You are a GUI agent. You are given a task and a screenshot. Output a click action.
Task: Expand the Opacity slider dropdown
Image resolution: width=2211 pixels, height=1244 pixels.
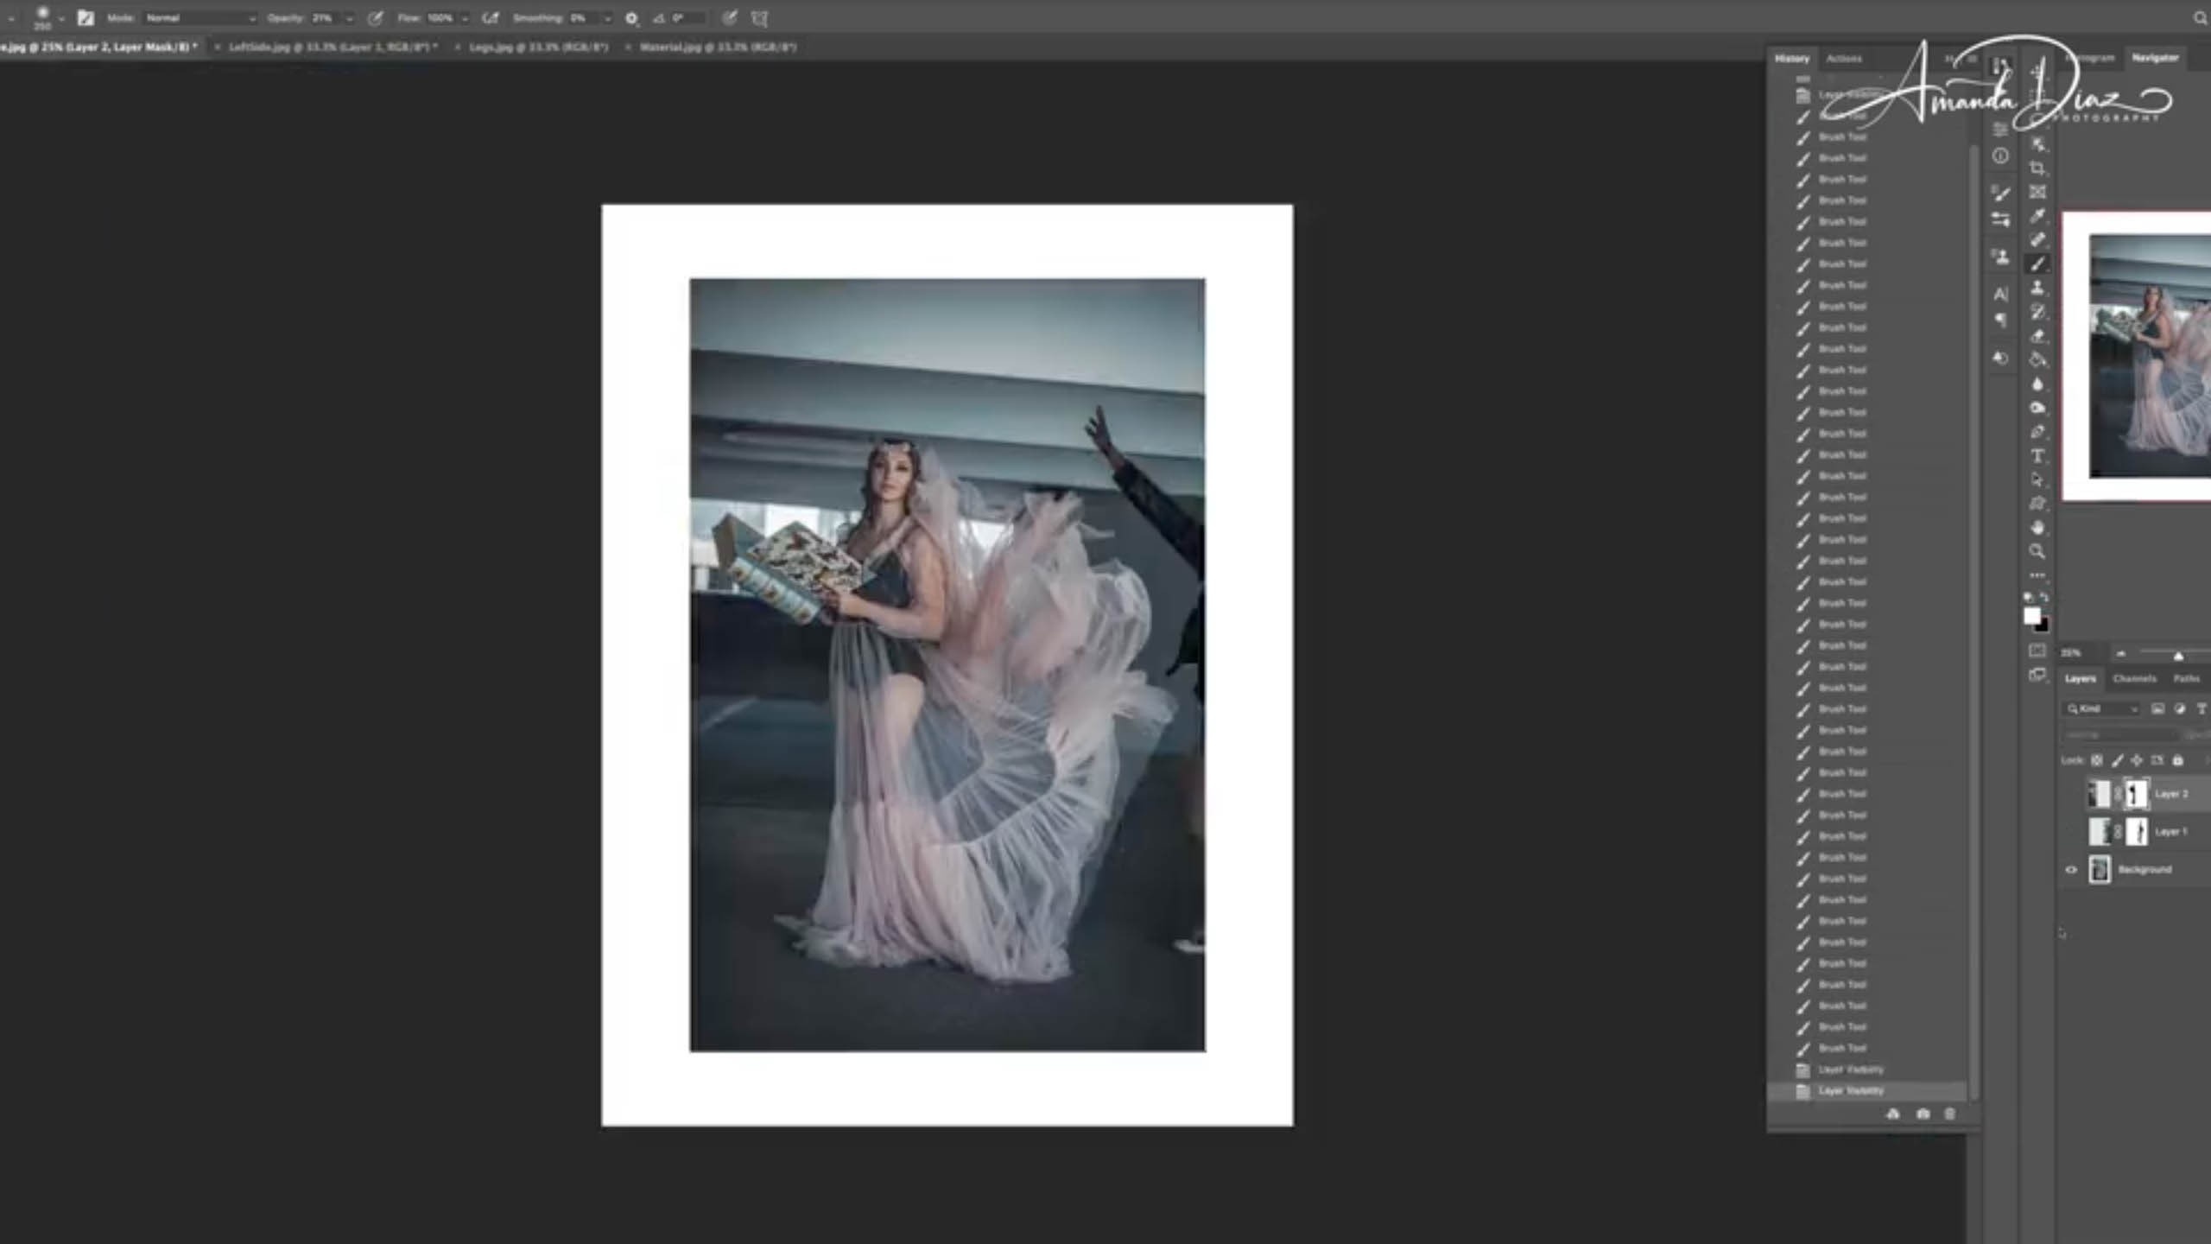click(349, 18)
